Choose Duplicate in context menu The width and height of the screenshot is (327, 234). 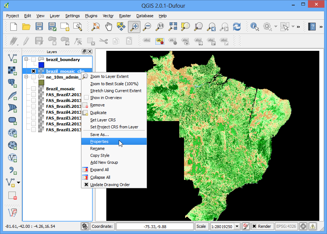[114, 113]
